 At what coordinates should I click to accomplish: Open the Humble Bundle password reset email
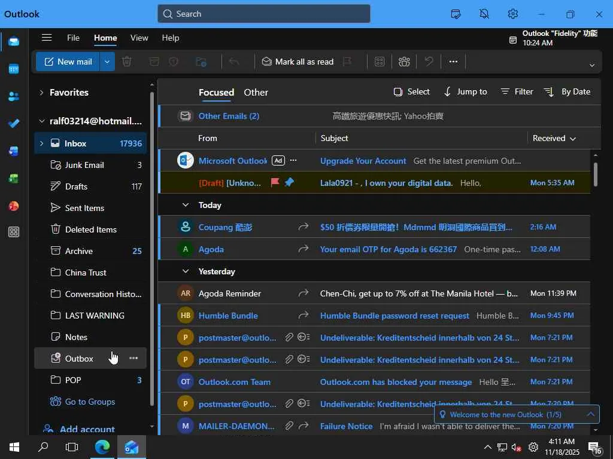click(x=374, y=316)
